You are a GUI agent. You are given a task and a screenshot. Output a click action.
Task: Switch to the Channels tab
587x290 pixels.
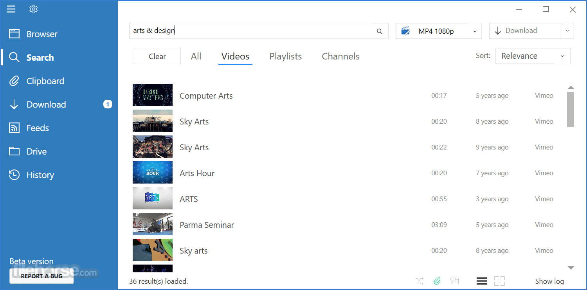coord(340,56)
